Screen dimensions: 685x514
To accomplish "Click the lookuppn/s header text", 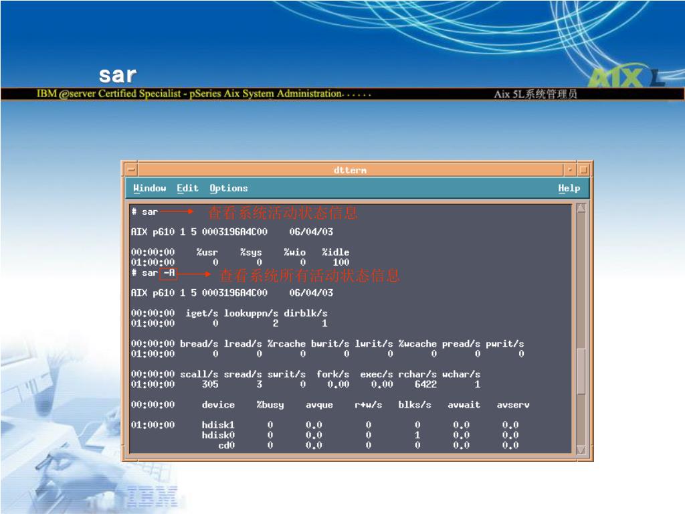I will click(251, 313).
